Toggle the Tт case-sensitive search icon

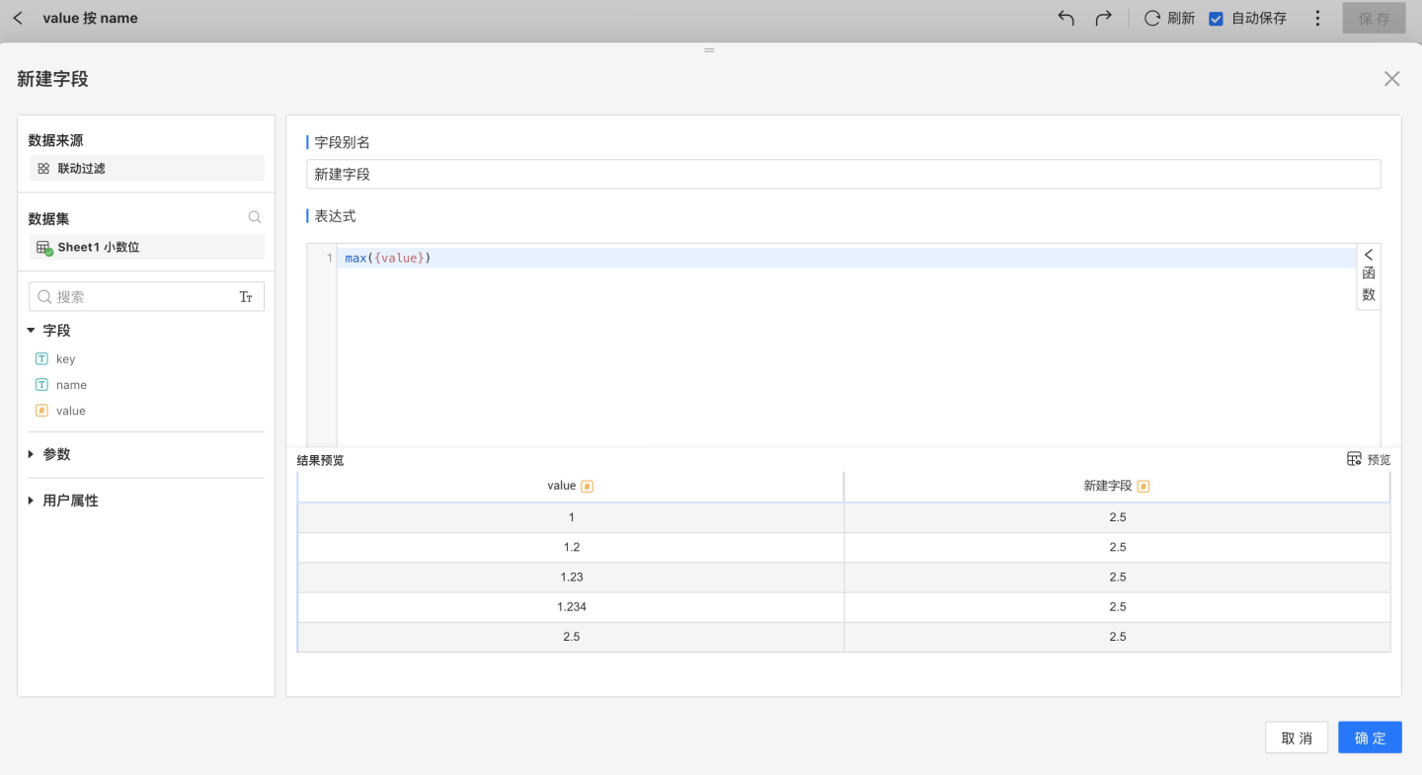[x=246, y=297]
